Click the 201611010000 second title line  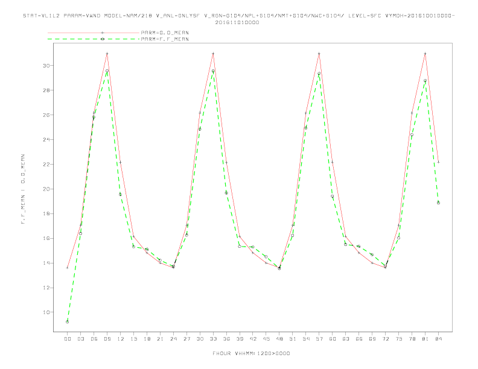[x=237, y=22]
